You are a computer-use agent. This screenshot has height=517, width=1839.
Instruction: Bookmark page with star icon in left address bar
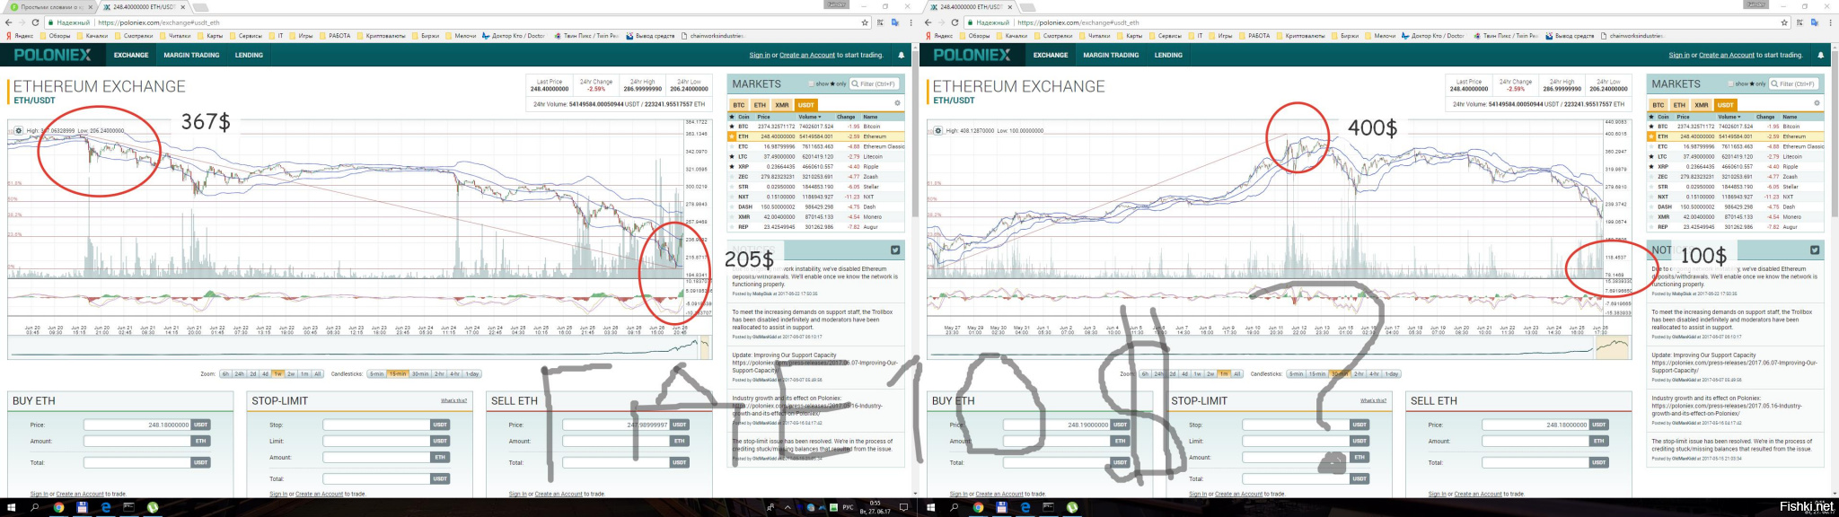[865, 22]
